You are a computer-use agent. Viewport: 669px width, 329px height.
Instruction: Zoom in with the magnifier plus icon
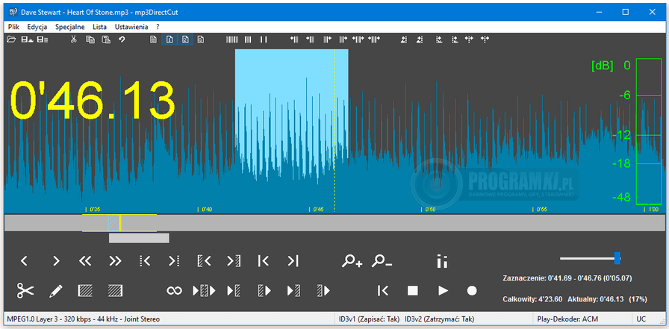(352, 261)
